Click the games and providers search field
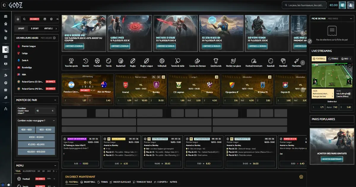 304,5
